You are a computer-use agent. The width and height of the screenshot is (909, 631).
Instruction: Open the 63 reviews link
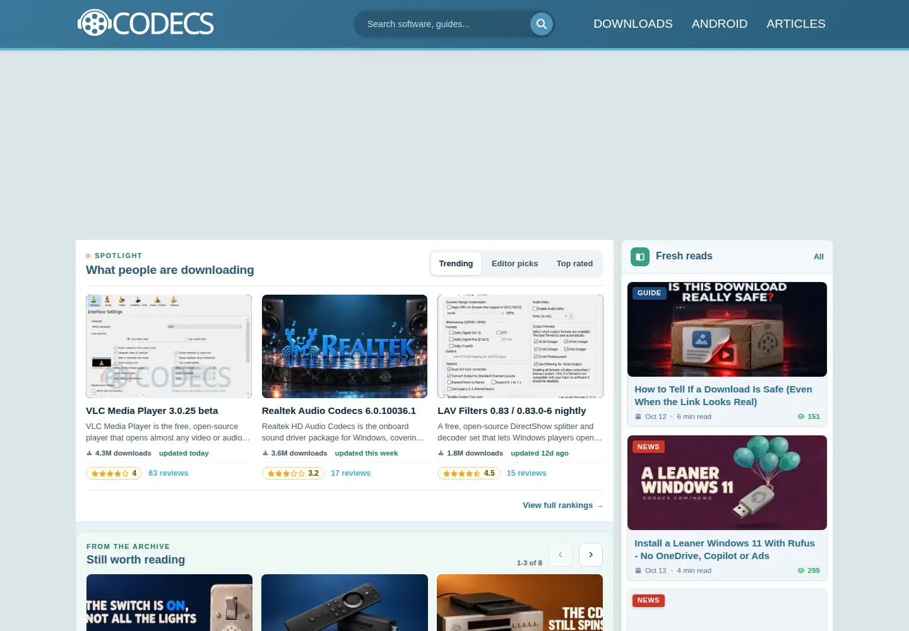click(169, 473)
